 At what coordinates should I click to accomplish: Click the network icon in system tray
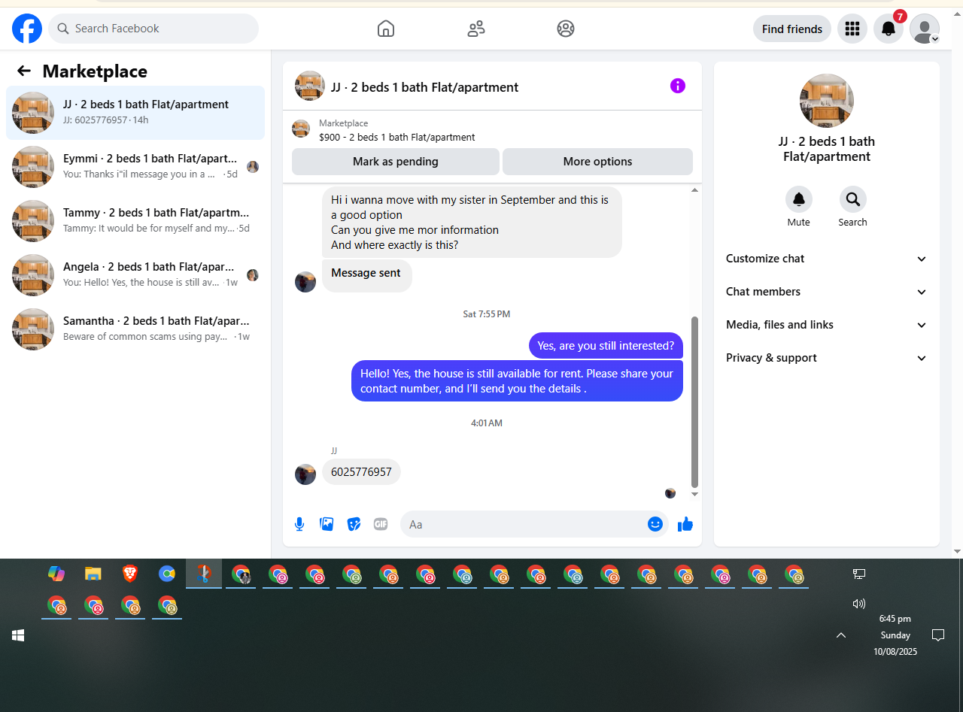coord(858,574)
